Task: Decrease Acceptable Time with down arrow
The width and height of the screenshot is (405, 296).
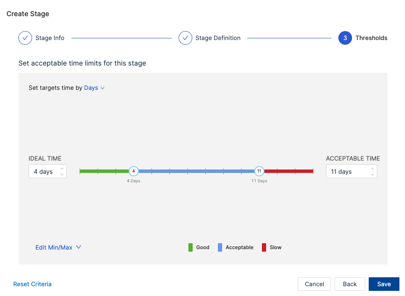Action: (x=373, y=174)
